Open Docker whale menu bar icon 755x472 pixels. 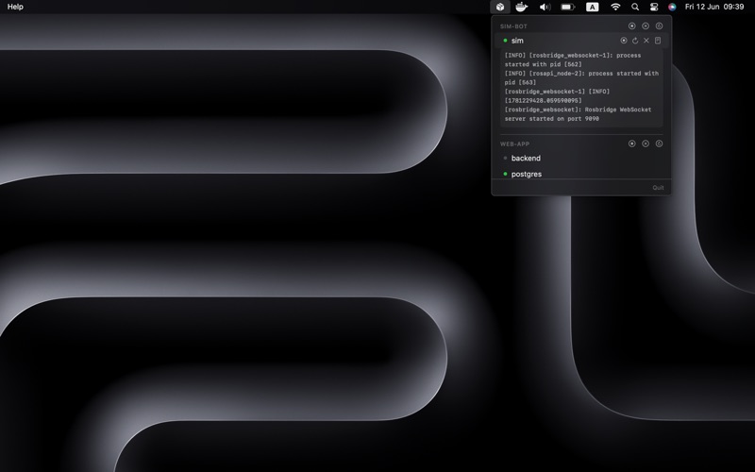(522, 7)
